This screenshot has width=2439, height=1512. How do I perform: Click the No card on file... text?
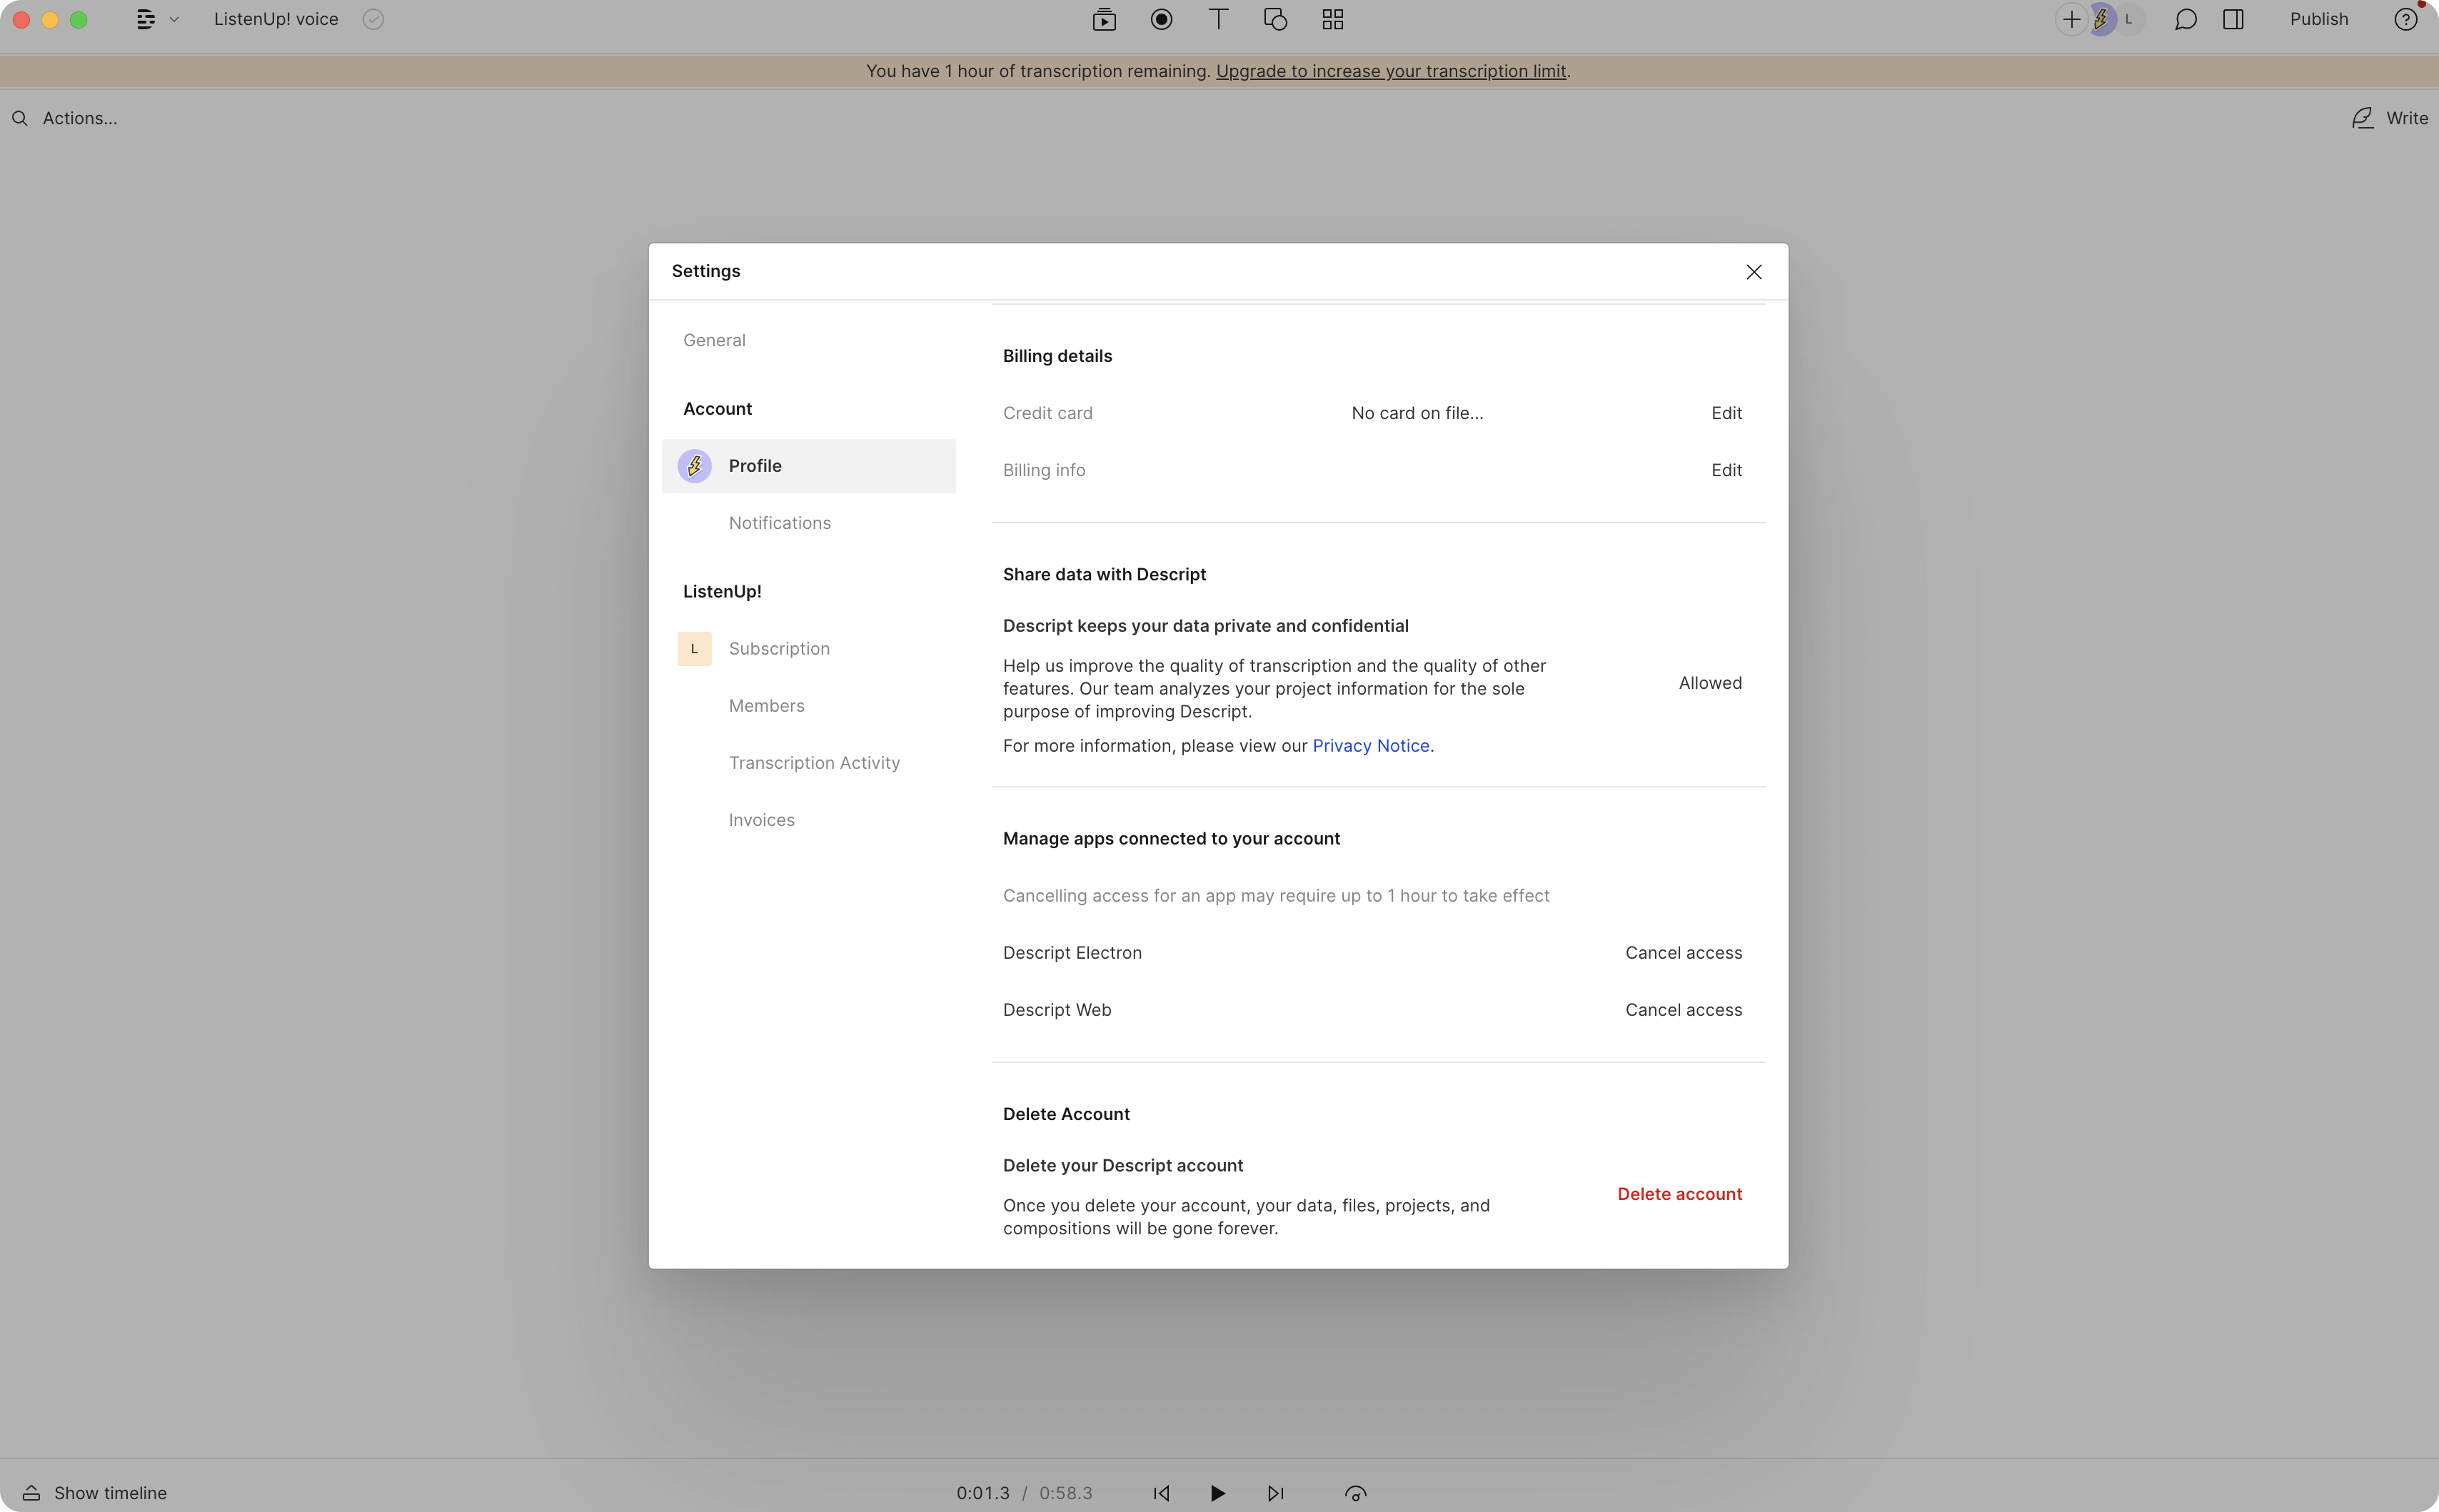click(x=1417, y=413)
